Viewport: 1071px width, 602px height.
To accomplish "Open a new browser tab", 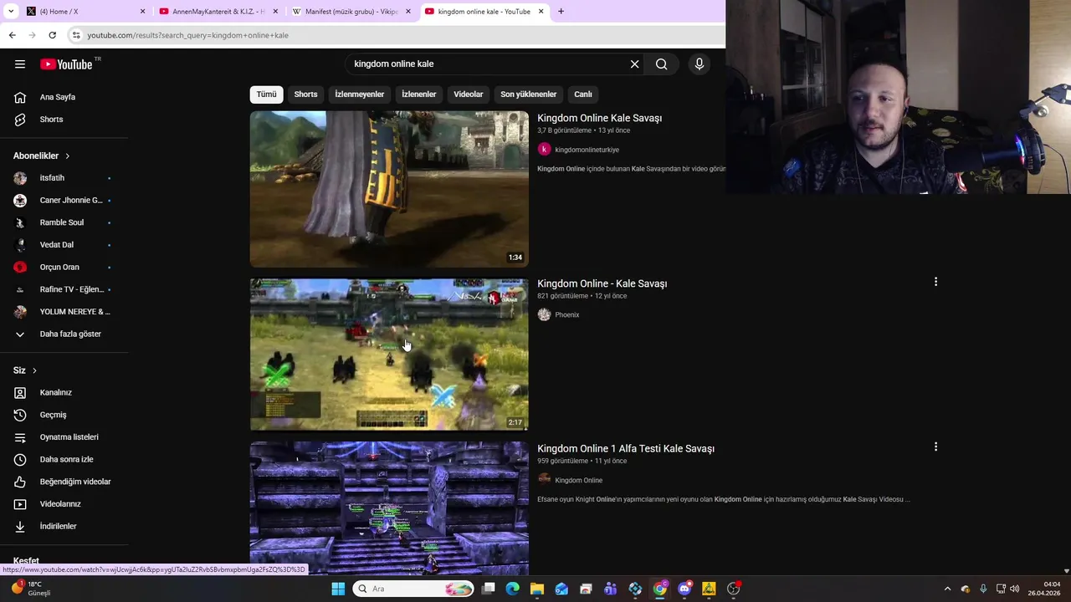I will (561, 12).
